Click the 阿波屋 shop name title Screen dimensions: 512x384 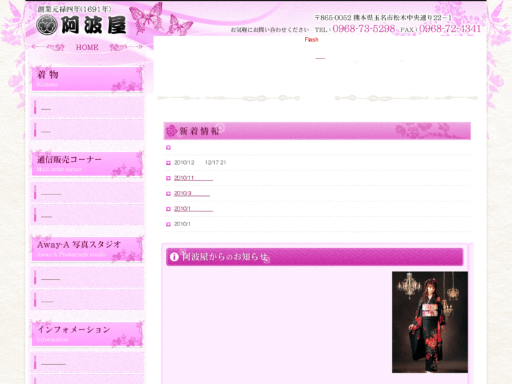tap(94, 25)
